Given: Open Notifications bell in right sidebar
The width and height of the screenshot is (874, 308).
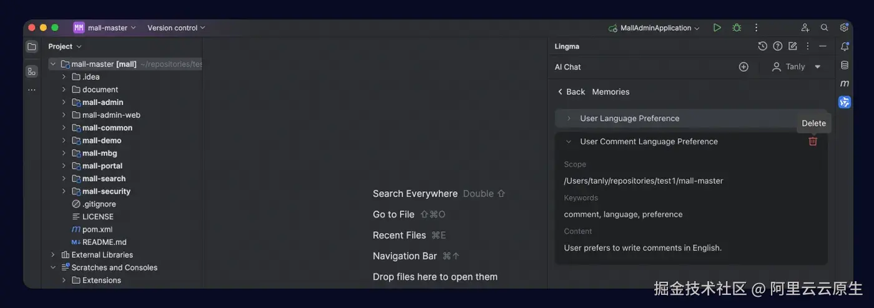Looking at the screenshot, I should (x=845, y=46).
